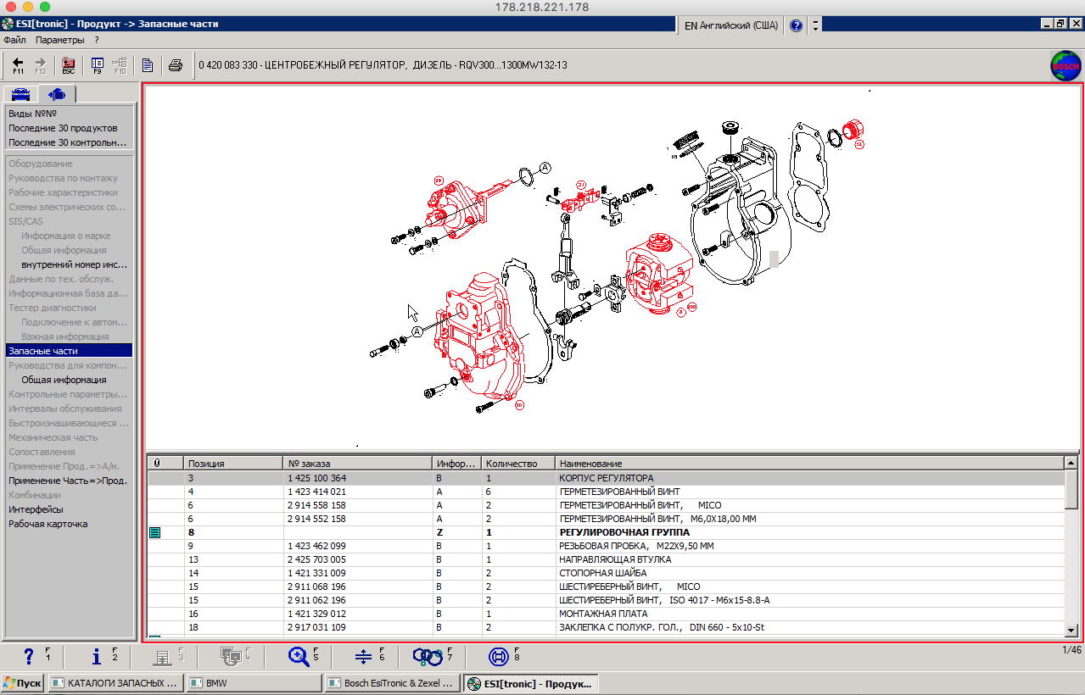Open the Параметры menu
The image size is (1085, 695).
click(59, 40)
